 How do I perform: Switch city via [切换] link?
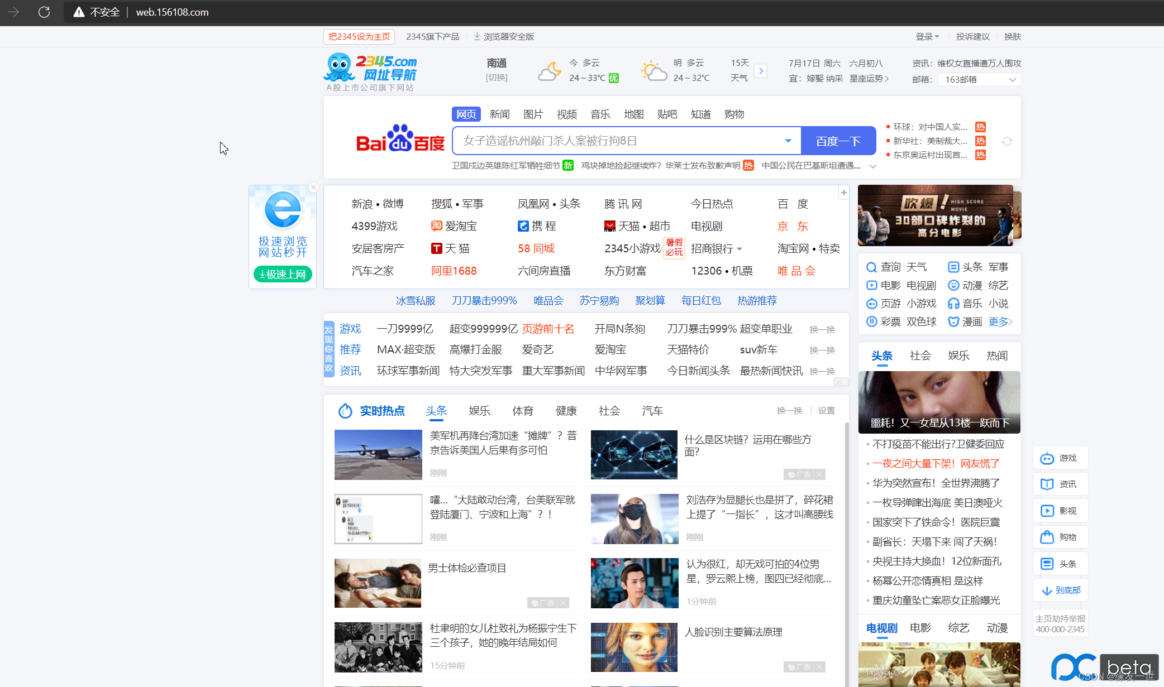coord(497,78)
